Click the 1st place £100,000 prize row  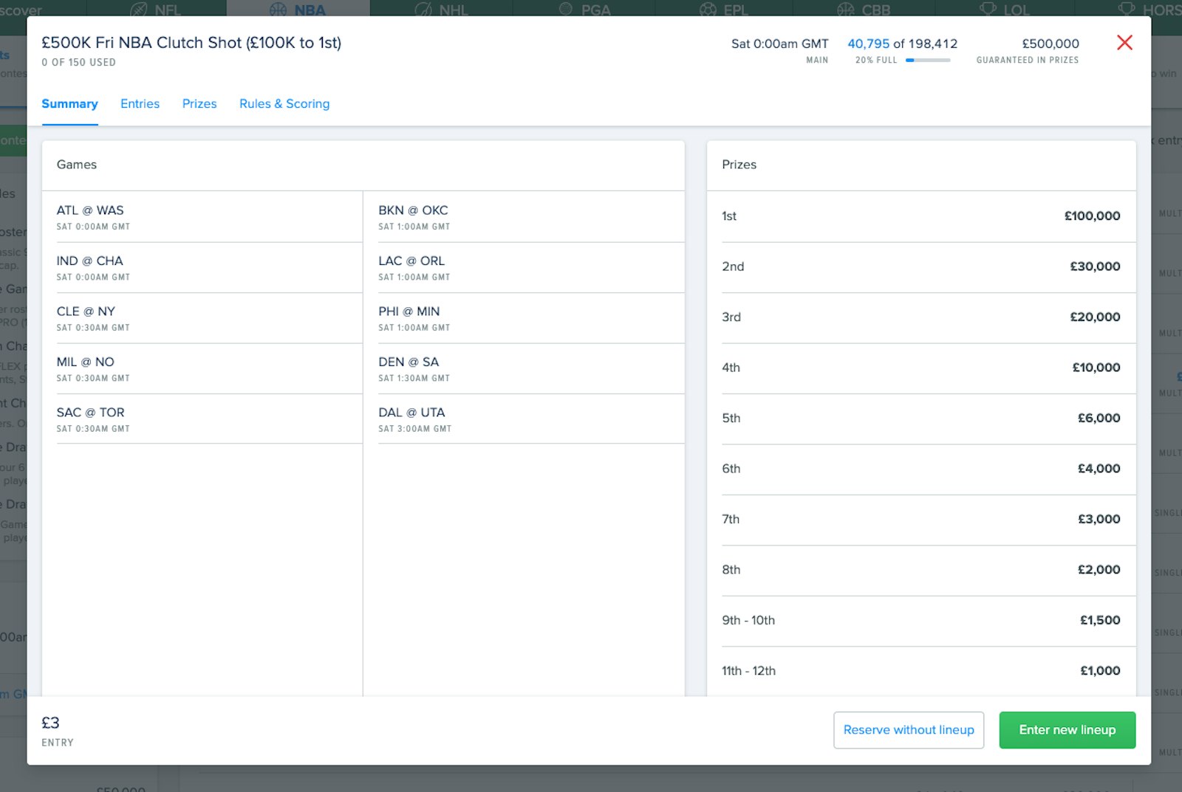(920, 216)
